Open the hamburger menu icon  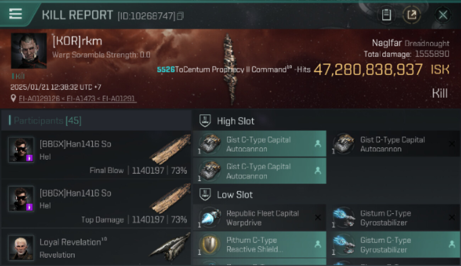click(15, 13)
